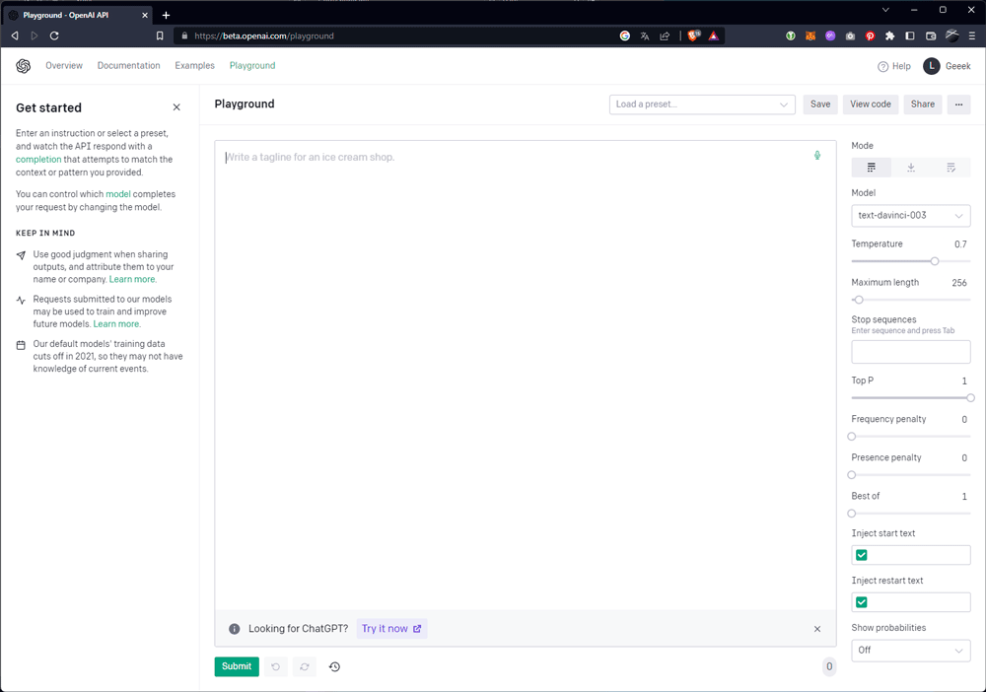Click the View code button
986x692 pixels.
click(871, 104)
